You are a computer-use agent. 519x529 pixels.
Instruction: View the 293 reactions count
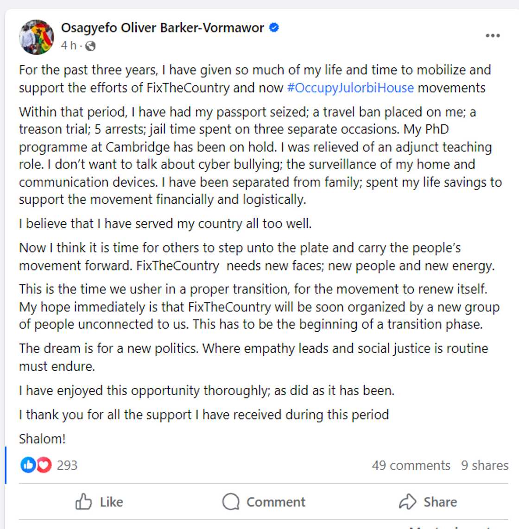(67, 466)
